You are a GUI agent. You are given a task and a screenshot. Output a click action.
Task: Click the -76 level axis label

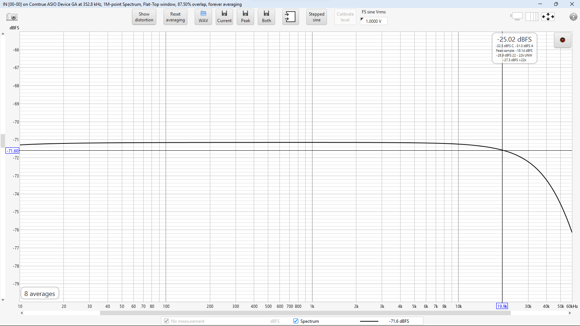pyautogui.click(x=16, y=230)
